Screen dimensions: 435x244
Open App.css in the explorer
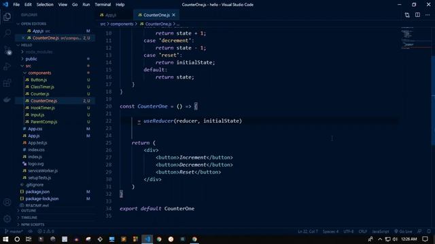pos(35,129)
